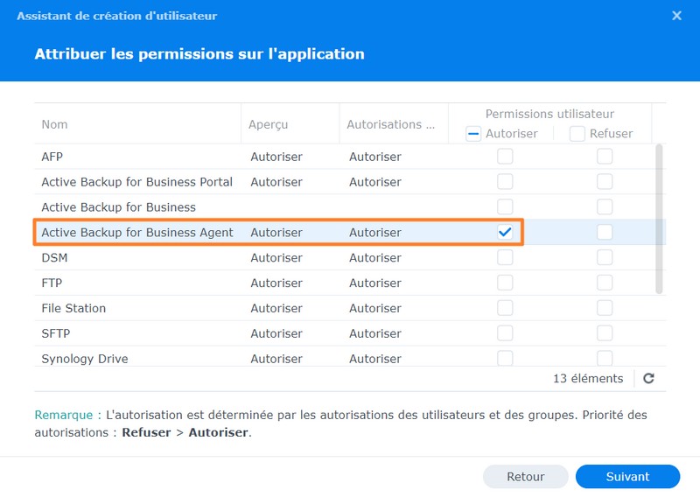The height and width of the screenshot is (497, 700).
Task: Check Autoriser for DSM
Action: (x=505, y=258)
